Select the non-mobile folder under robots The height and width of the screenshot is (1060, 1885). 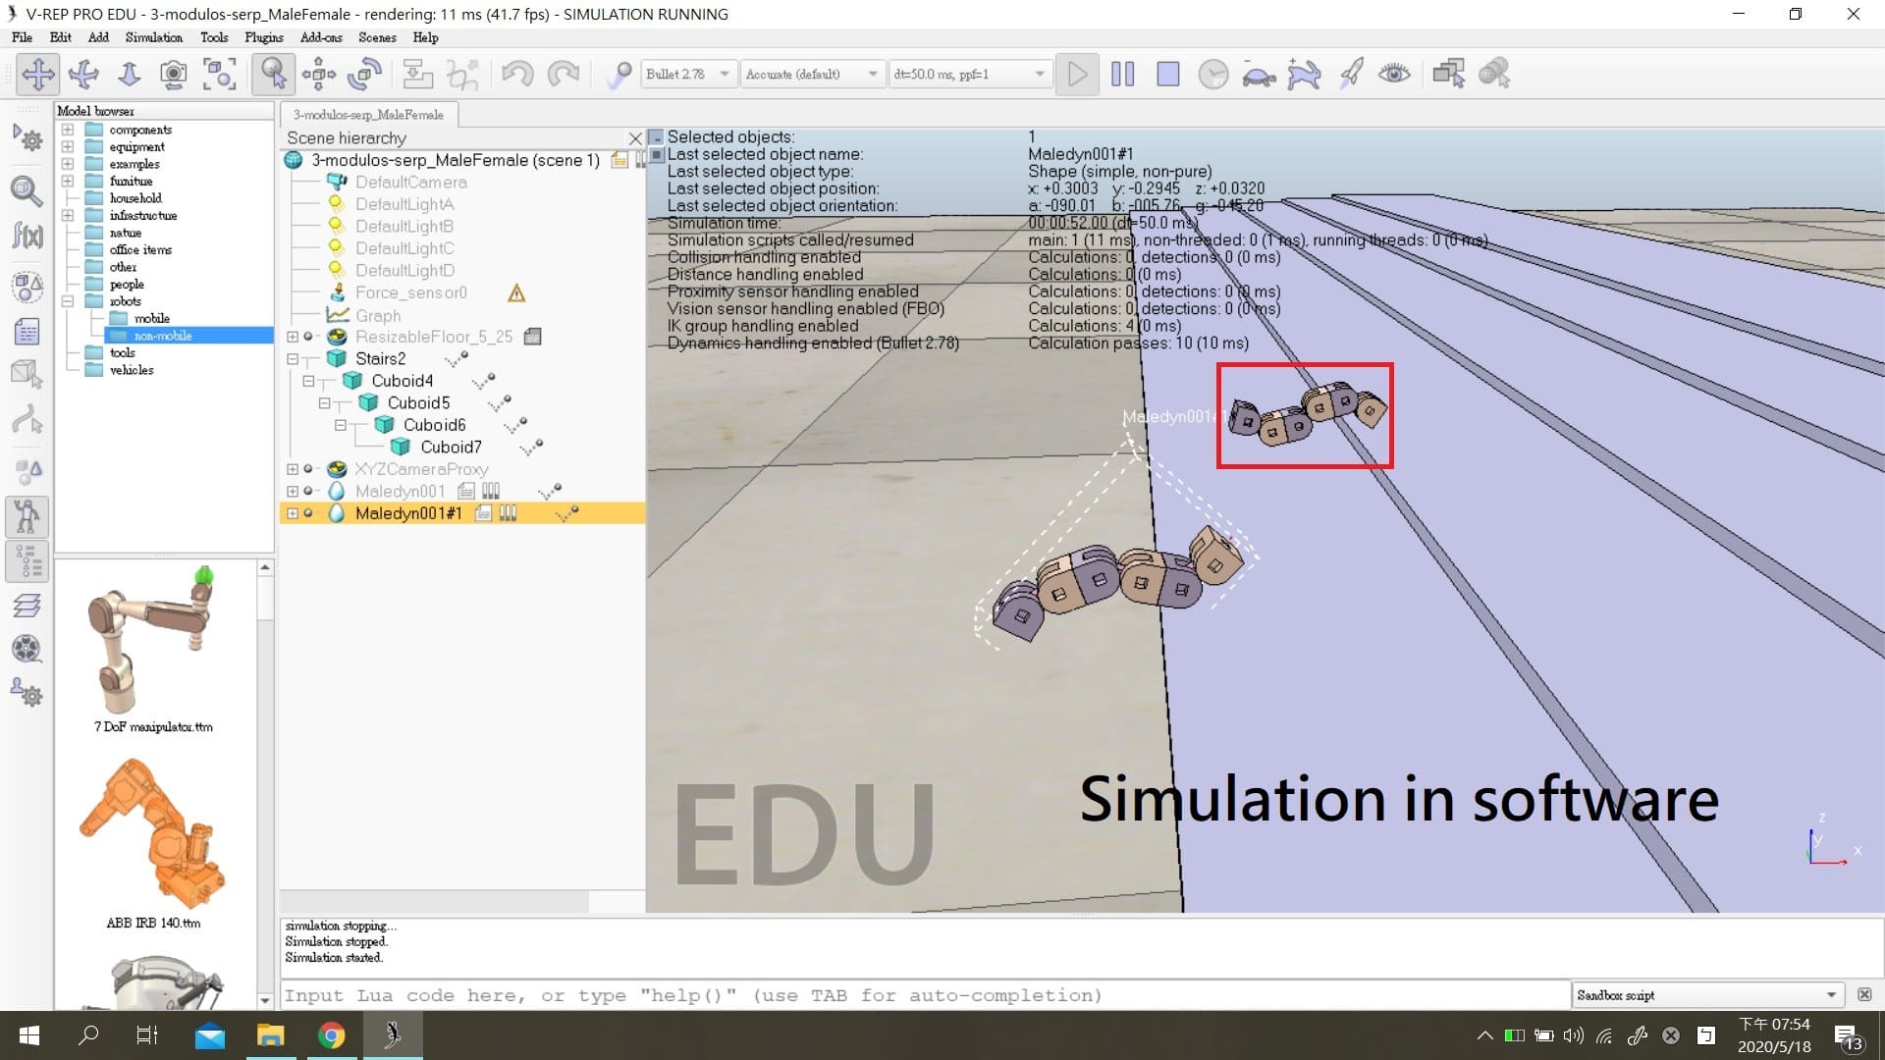162,336
